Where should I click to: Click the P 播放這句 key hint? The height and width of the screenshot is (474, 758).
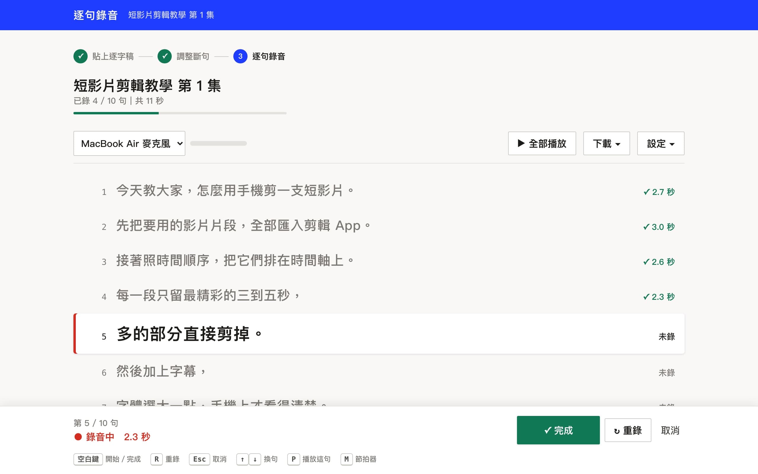coord(293,459)
